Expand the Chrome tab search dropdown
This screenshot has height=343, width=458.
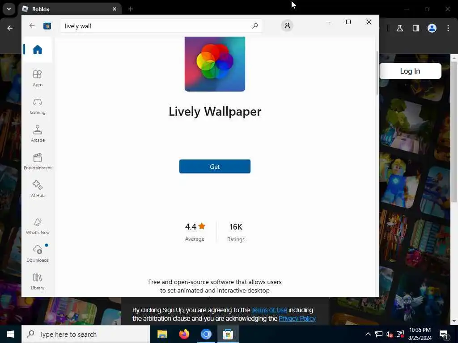pyautogui.click(x=9, y=9)
